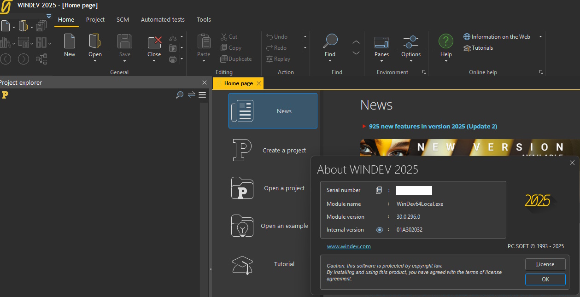Image resolution: width=580 pixels, height=297 pixels.
Task: Expand the Help dropdown arrow
Action: point(446,61)
